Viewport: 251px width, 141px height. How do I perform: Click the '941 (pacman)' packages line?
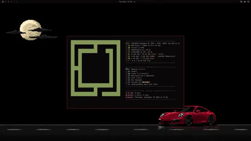pyautogui.click(x=136, y=80)
